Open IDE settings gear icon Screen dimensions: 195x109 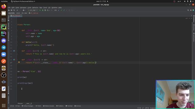point(191,10)
